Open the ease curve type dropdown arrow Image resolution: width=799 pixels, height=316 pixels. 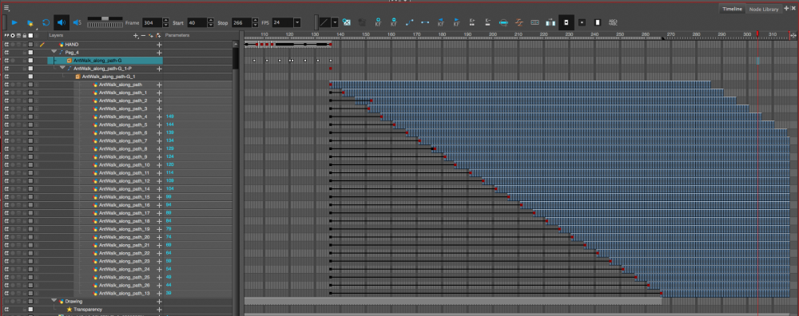(x=335, y=22)
